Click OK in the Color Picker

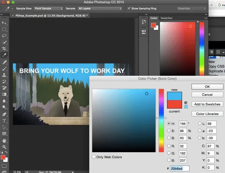point(207,87)
